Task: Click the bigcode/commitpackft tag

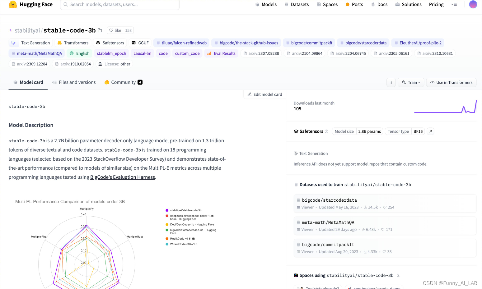Action: [309, 43]
